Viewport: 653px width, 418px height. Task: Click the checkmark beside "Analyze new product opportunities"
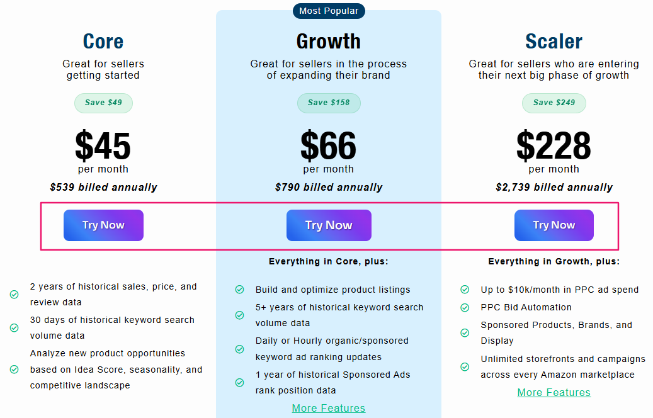coord(13,370)
